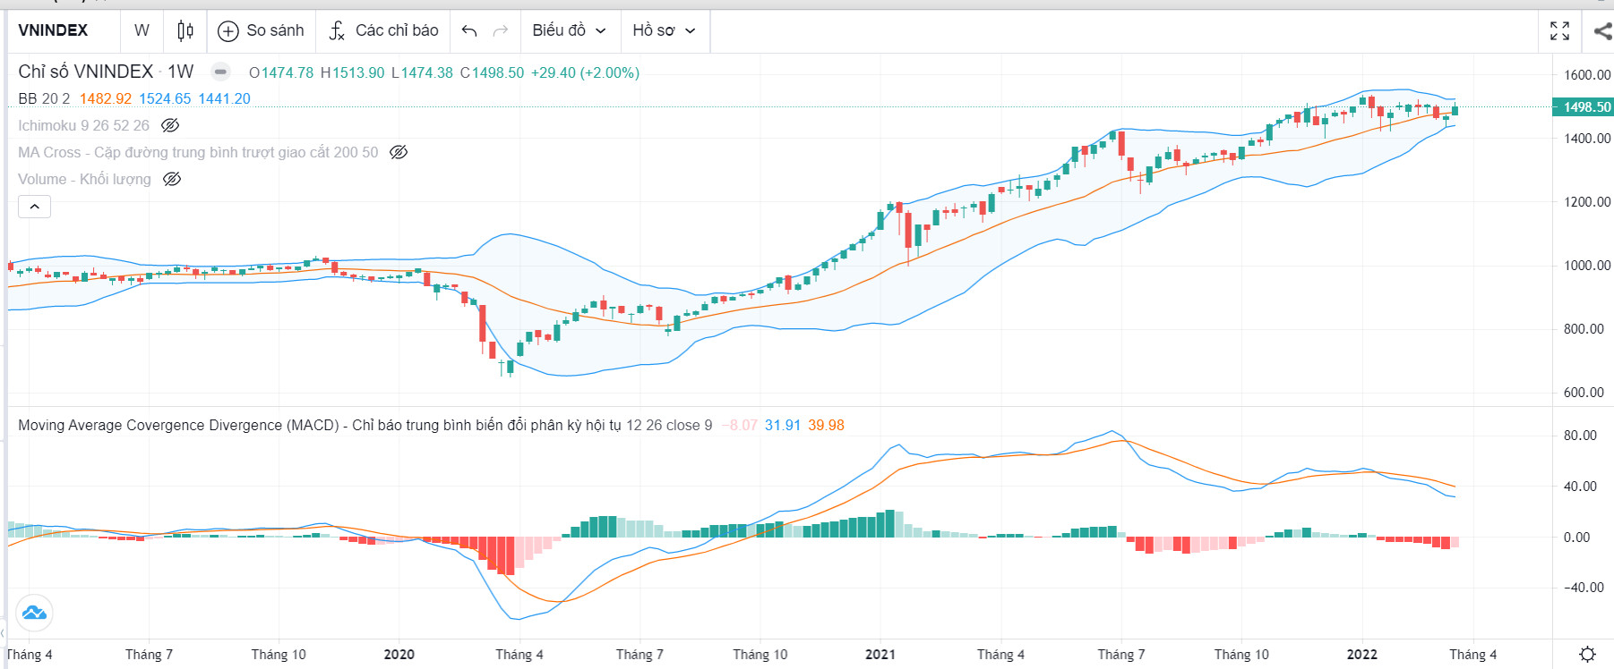This screenshot has width=1614, height=669.
Task: Redo the last chart action
Action: (501, 30)
